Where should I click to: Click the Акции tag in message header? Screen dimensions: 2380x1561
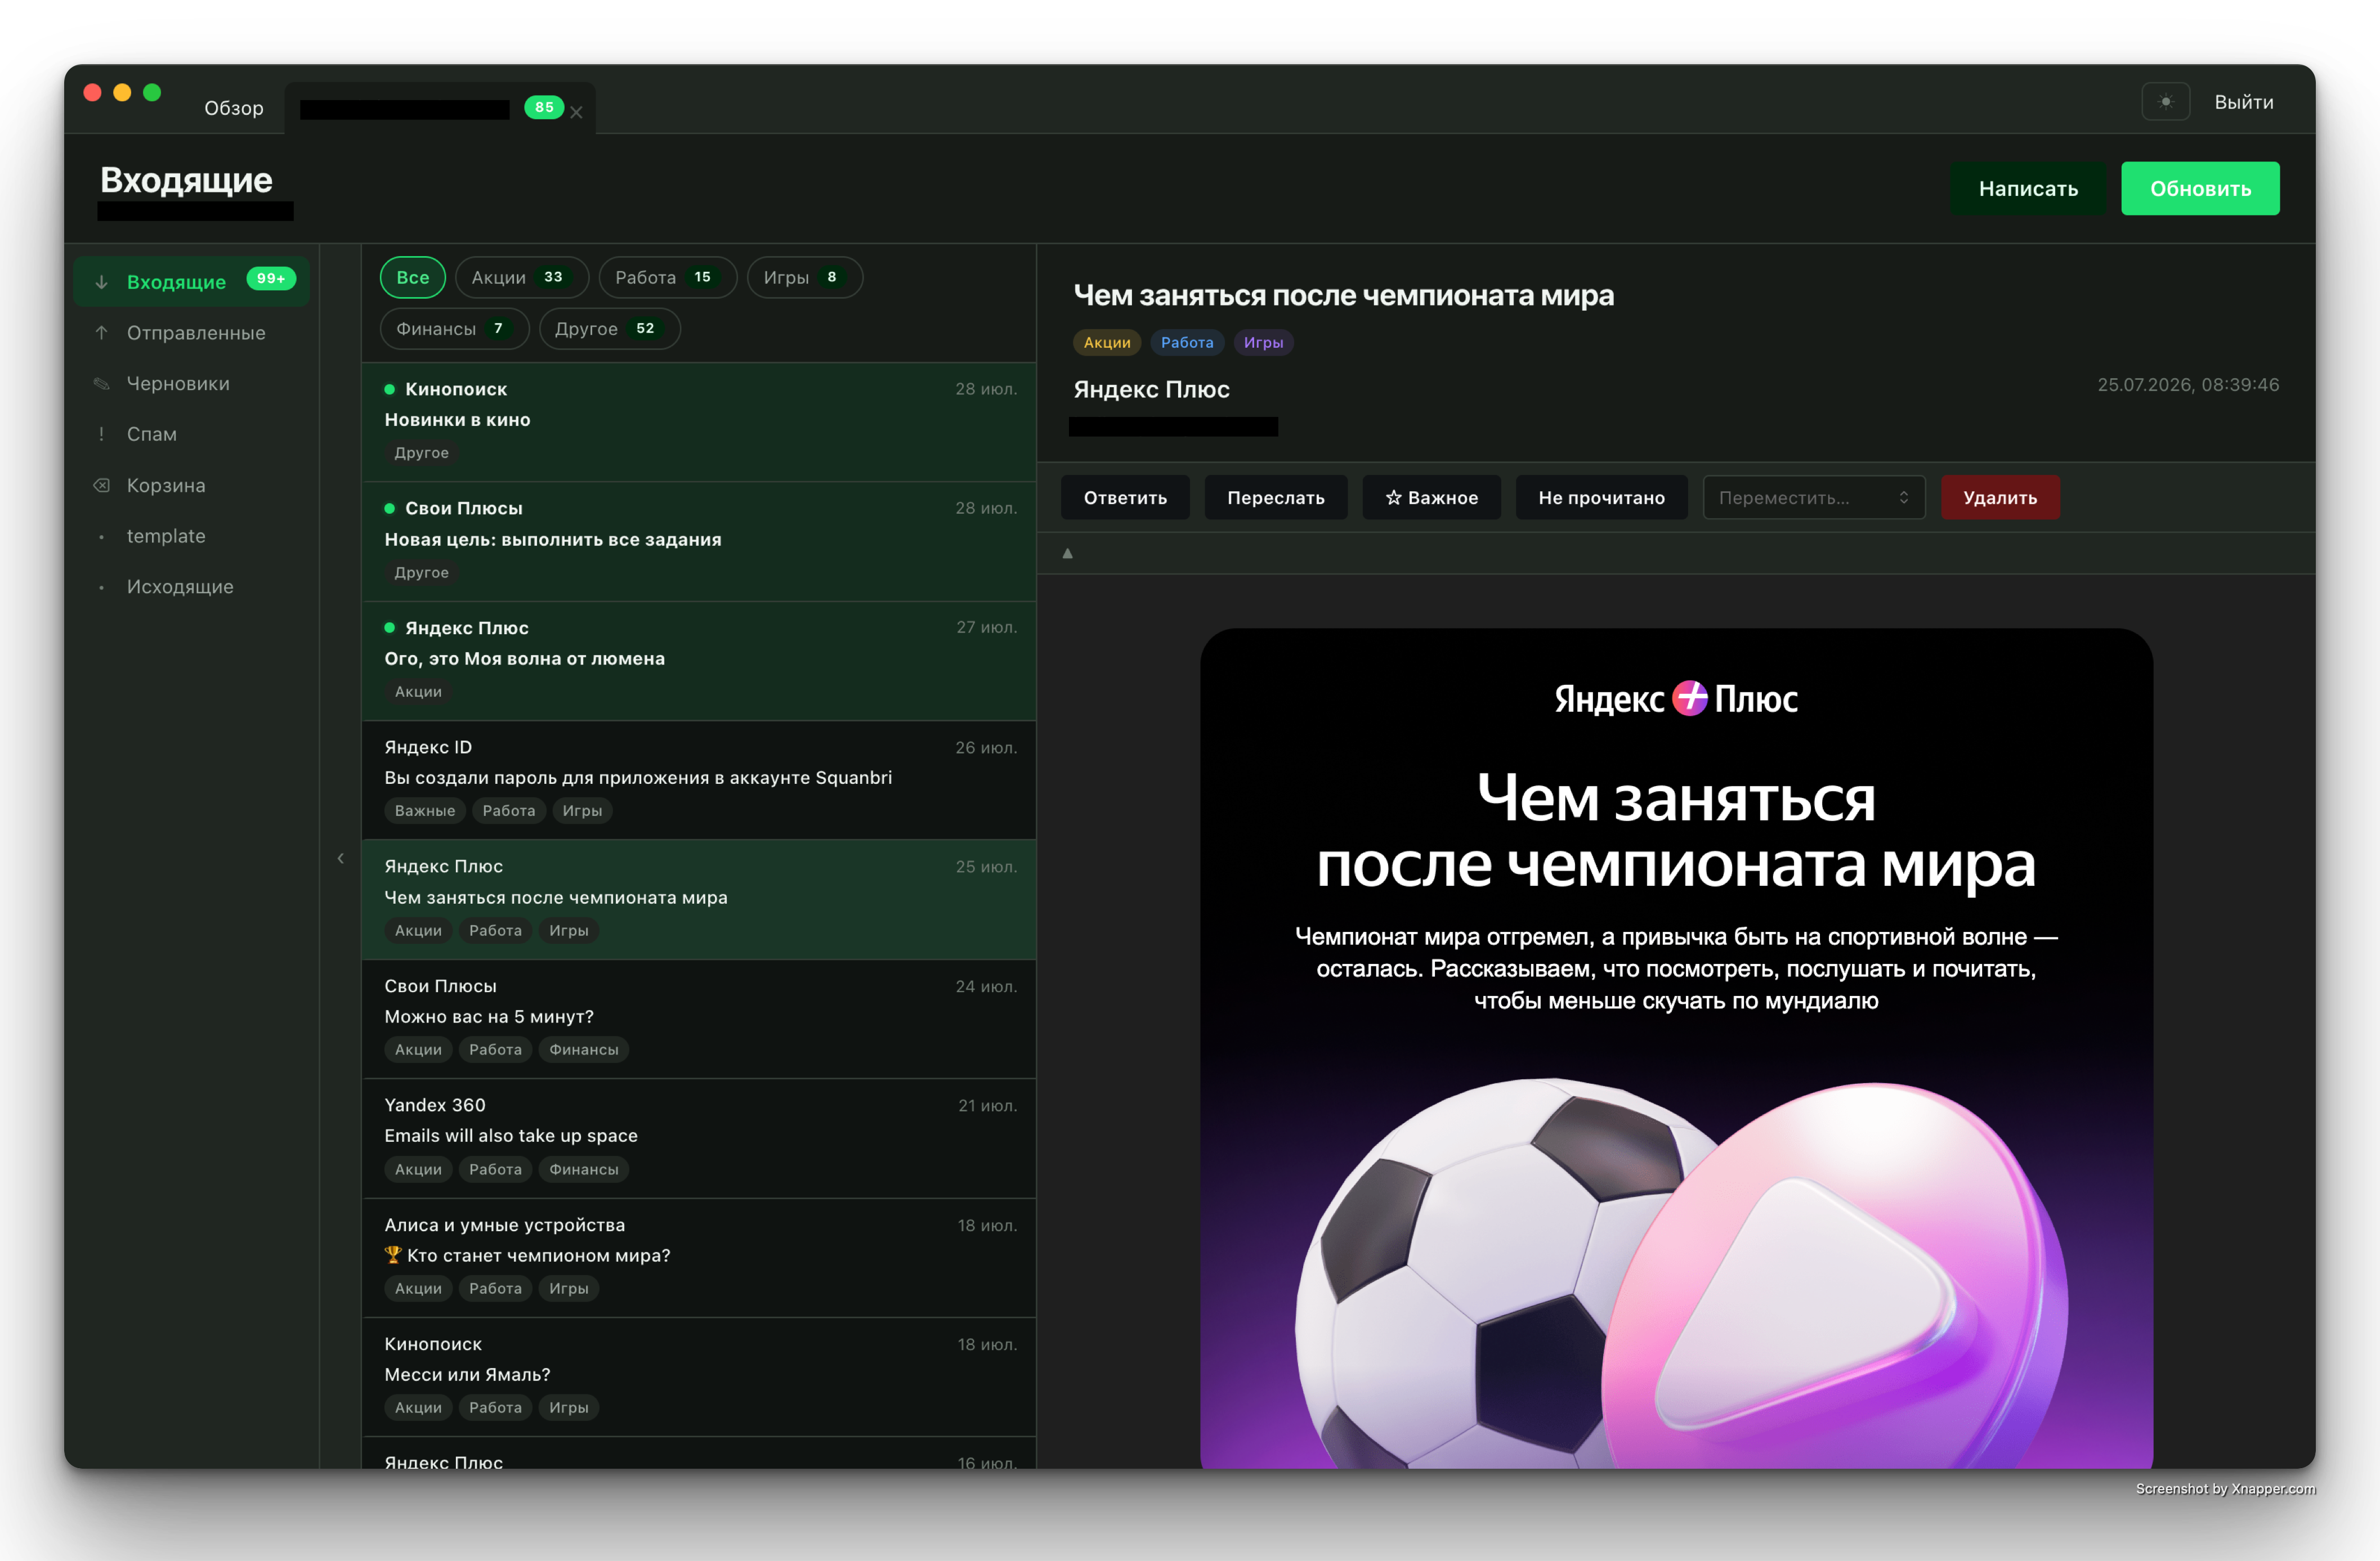click(x=1107, y=343)
